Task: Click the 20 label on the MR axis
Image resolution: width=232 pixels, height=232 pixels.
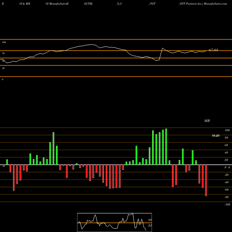Action: pos(226,160)
